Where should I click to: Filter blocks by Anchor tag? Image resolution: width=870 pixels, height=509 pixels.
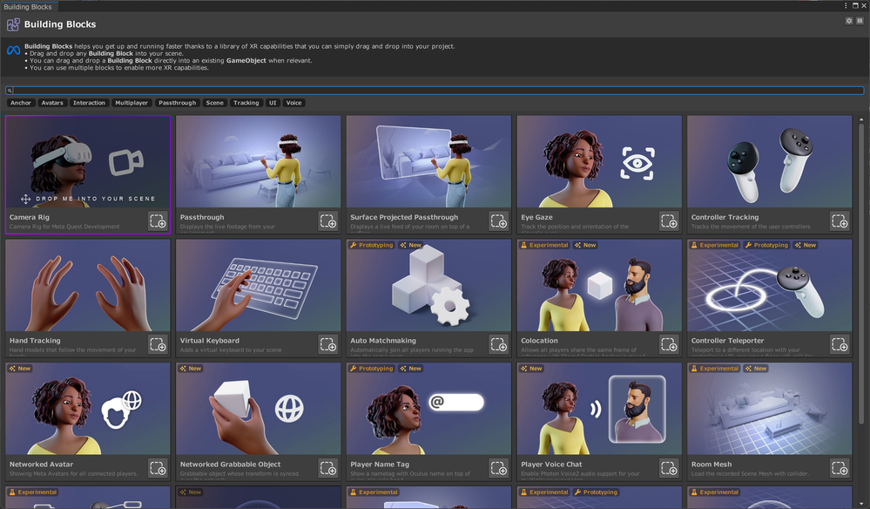pos(21,103)
